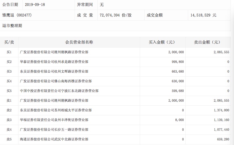The width and height of the screenshot is (234, 145).
Task: Click 广发证券潮州潮枫路营业部 in 卖1 row
Action: (54, 101)
